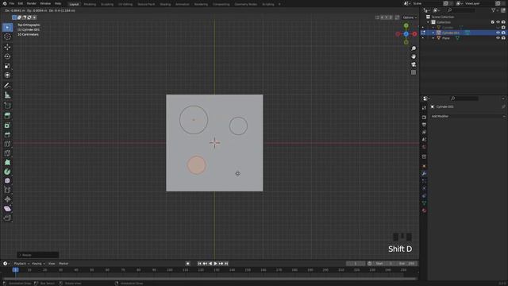Expand the Plane object tree row
Image resolution: width=508 pixels, height=286 pixels.
(x=433, y=38)
